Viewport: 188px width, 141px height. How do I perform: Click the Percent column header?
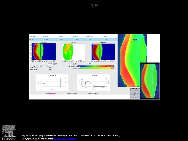[x=45, y=37]
